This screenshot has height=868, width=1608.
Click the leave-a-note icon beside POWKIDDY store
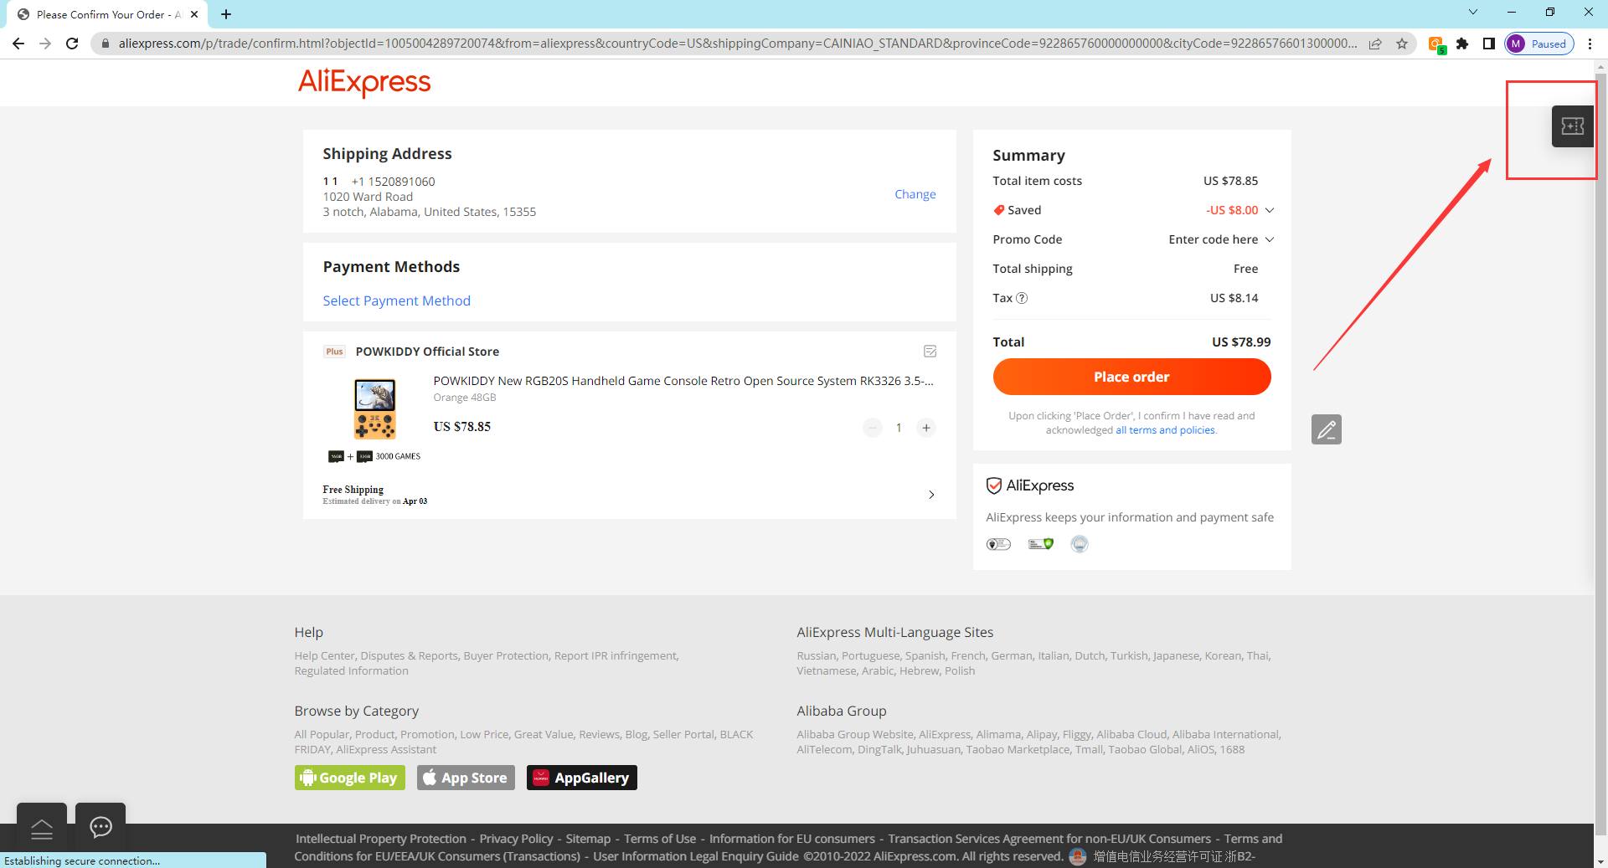coord(930,352)
